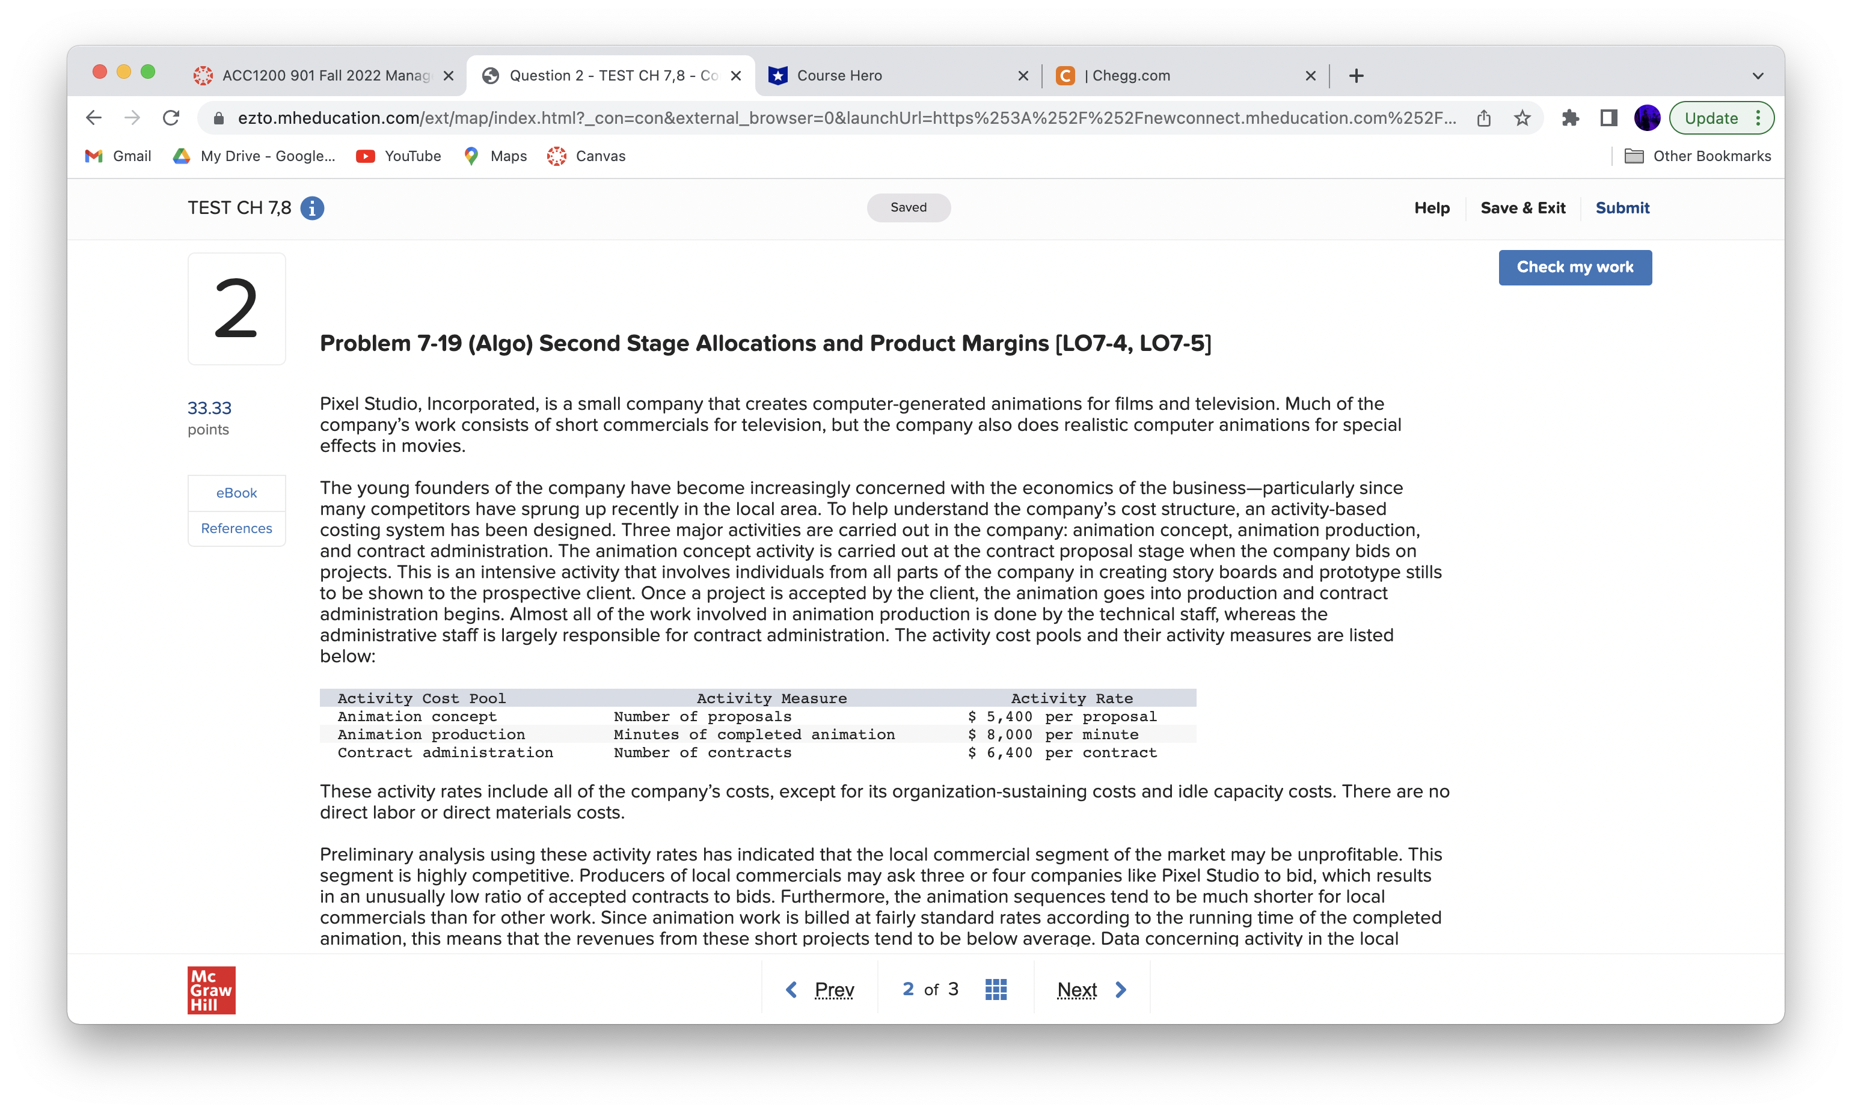Click the Check my work button
The width and height of the screenshot is (1852, 1113).
1574,267
